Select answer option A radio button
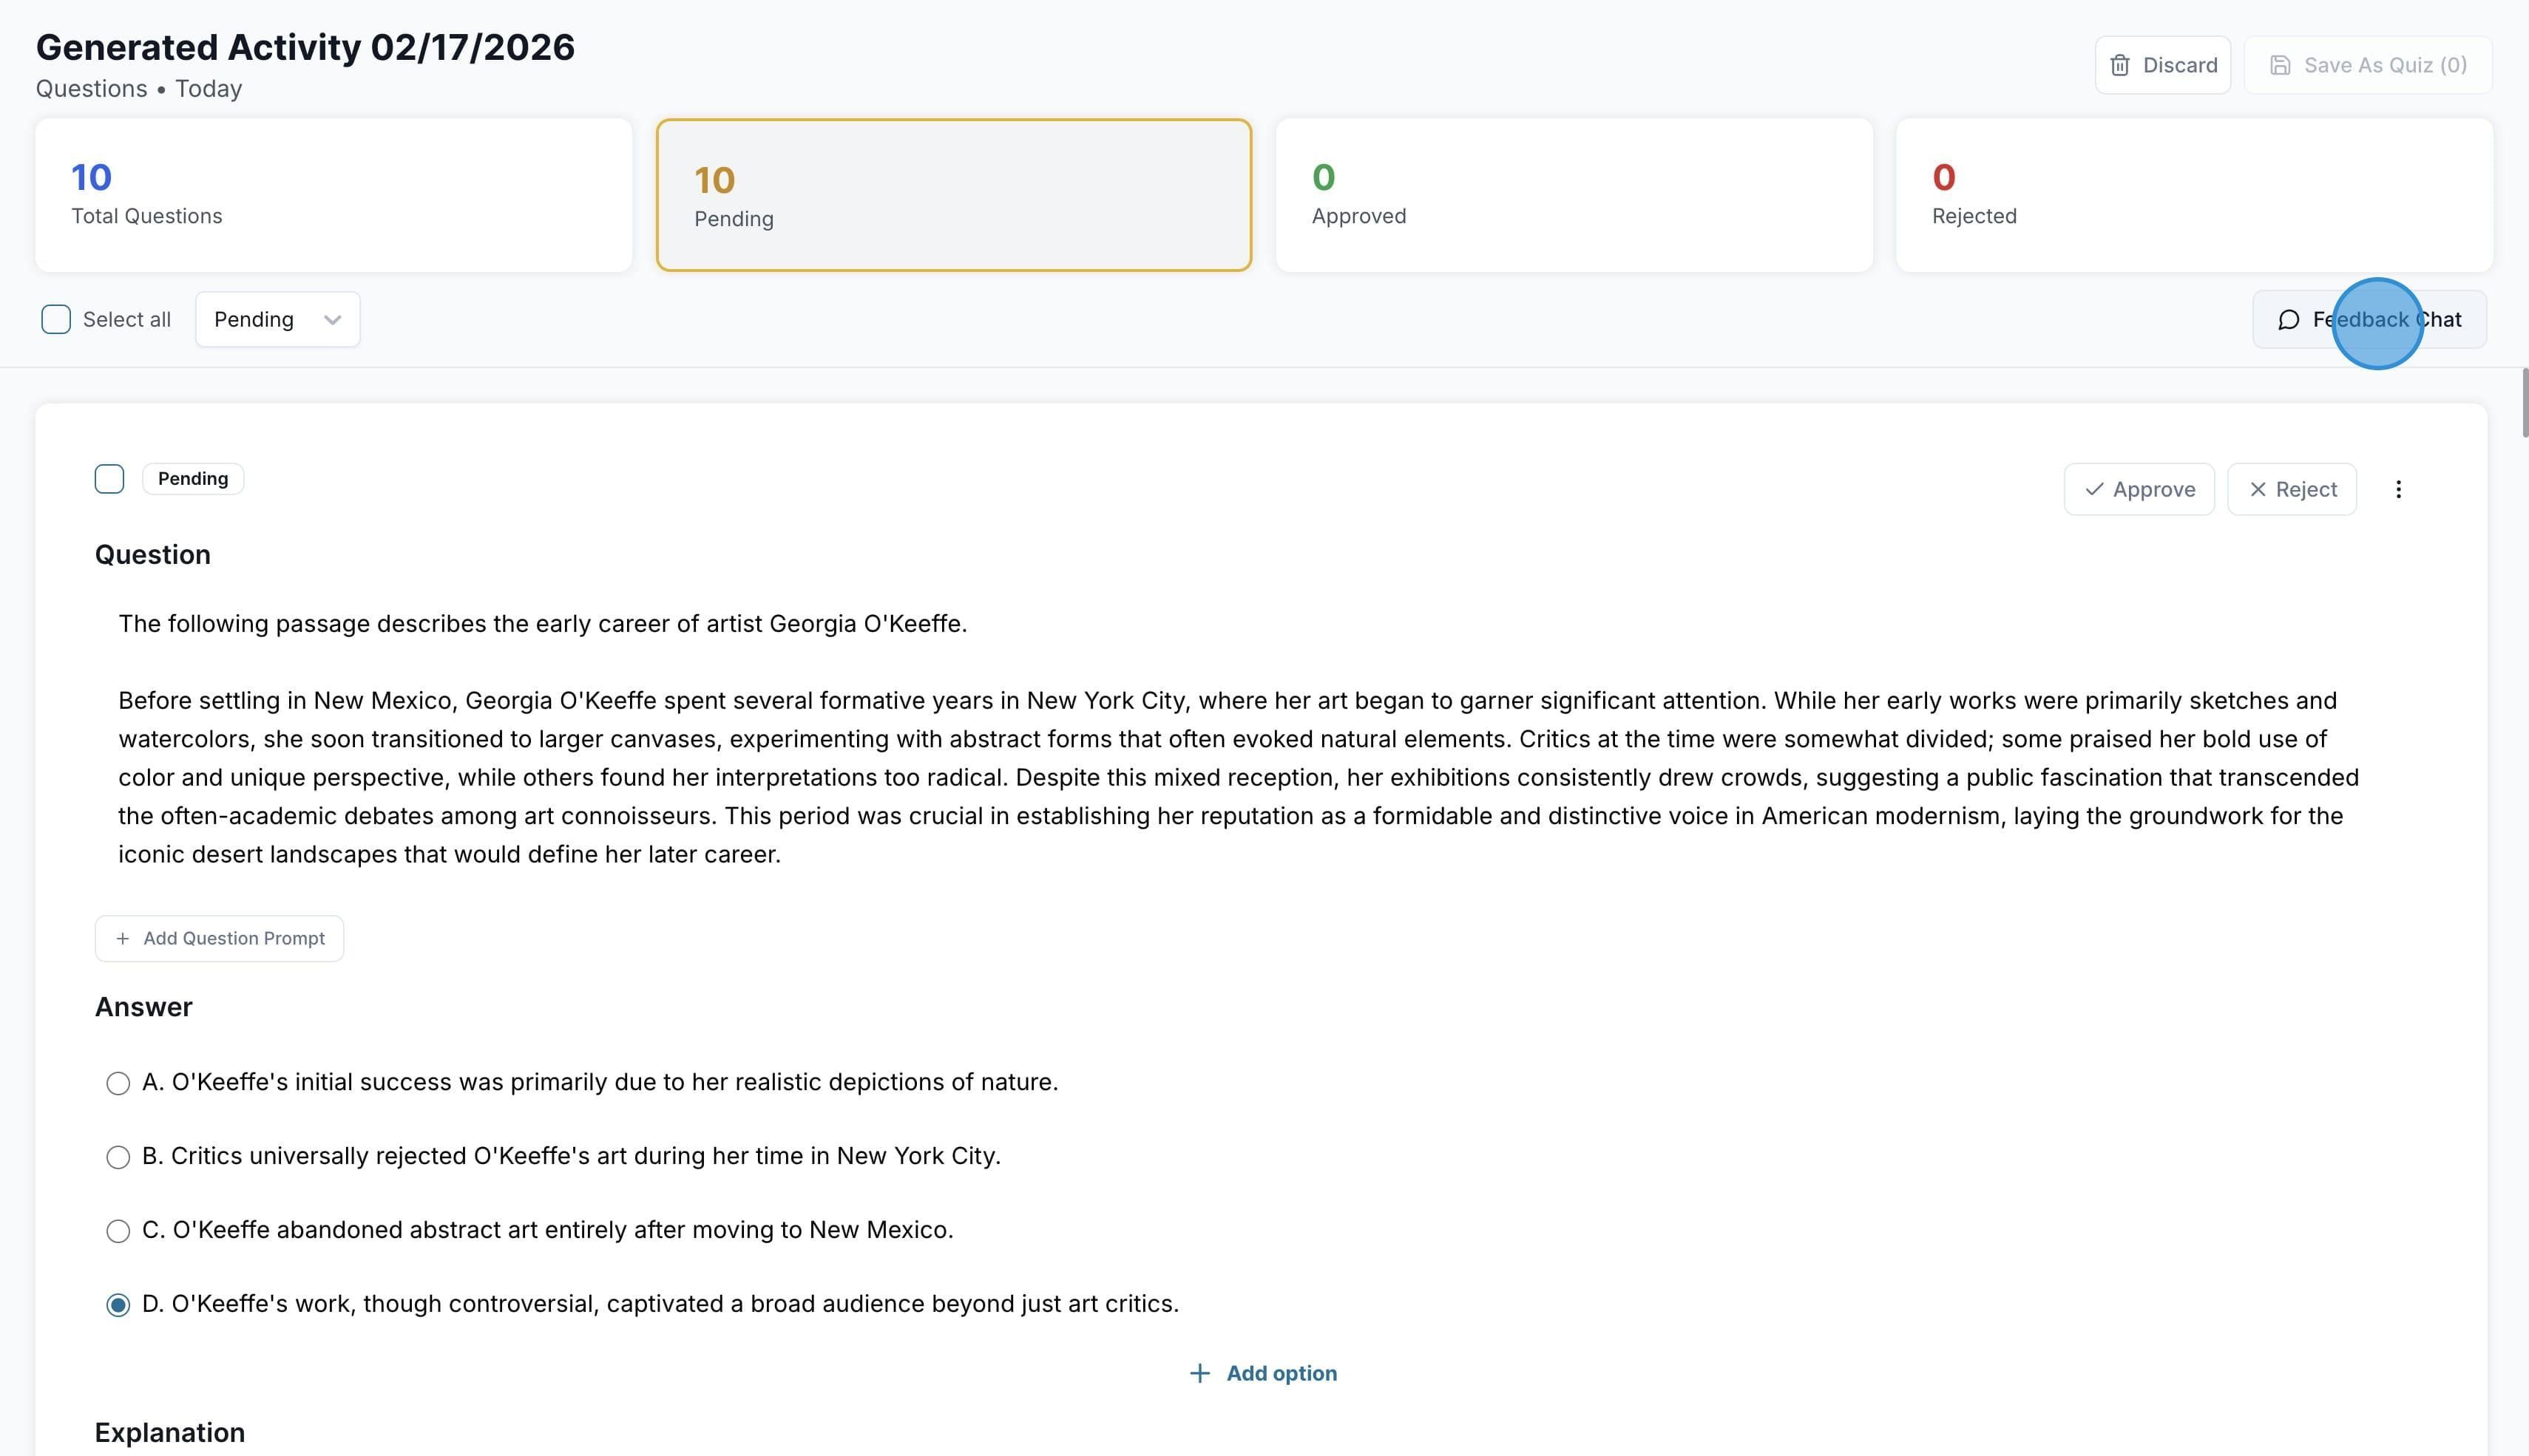Viewport: 2529px width, 1456px height. (x=118, y=1083)
